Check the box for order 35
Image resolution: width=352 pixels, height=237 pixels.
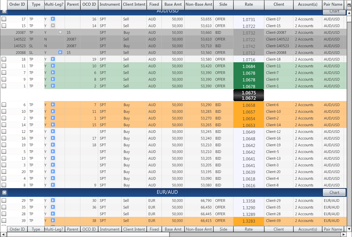pos(4,207)
